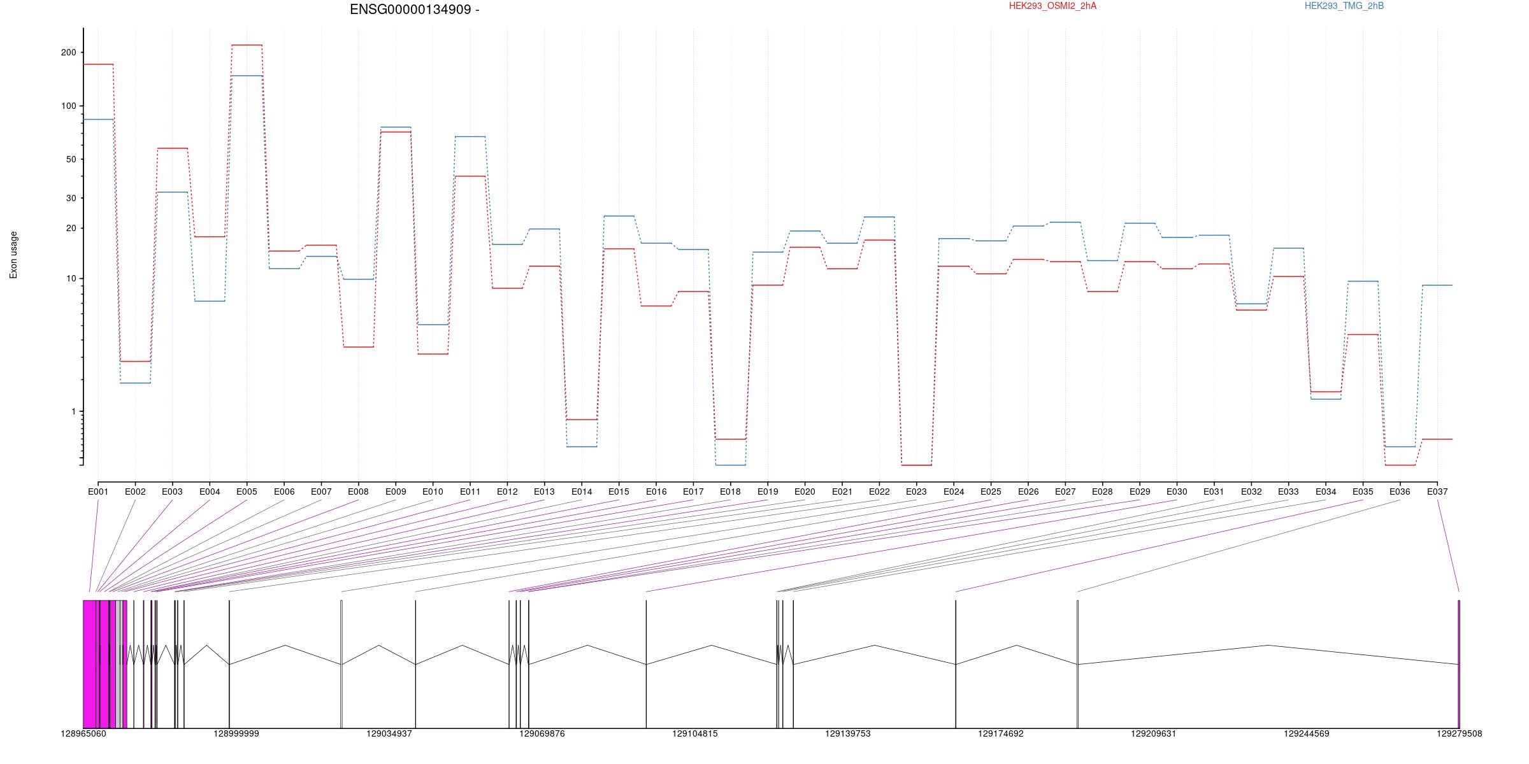Click the plot title ENSG00000134909 -
This screenshot has height=764, width=1529.
[415, 10]
